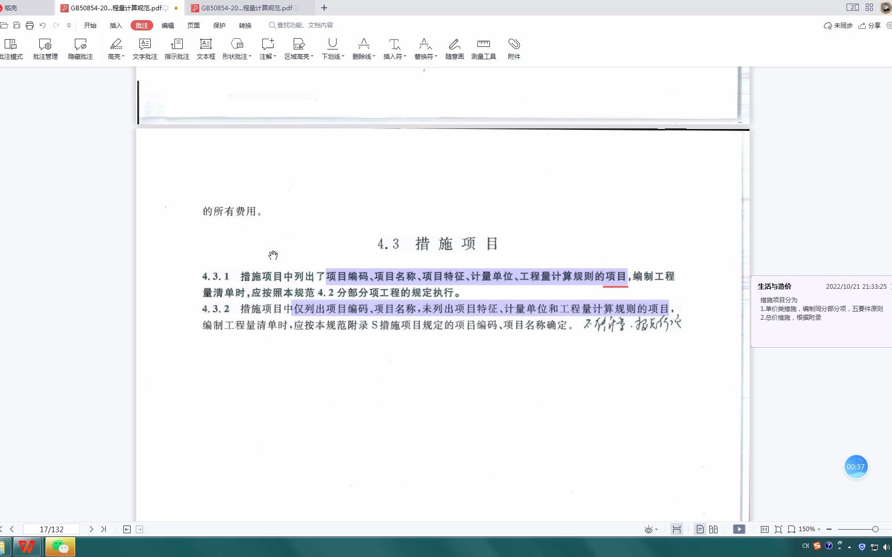Open the measure tool (测量工具)
Viewport: 892px width, 557px height.
click(484, 49)
